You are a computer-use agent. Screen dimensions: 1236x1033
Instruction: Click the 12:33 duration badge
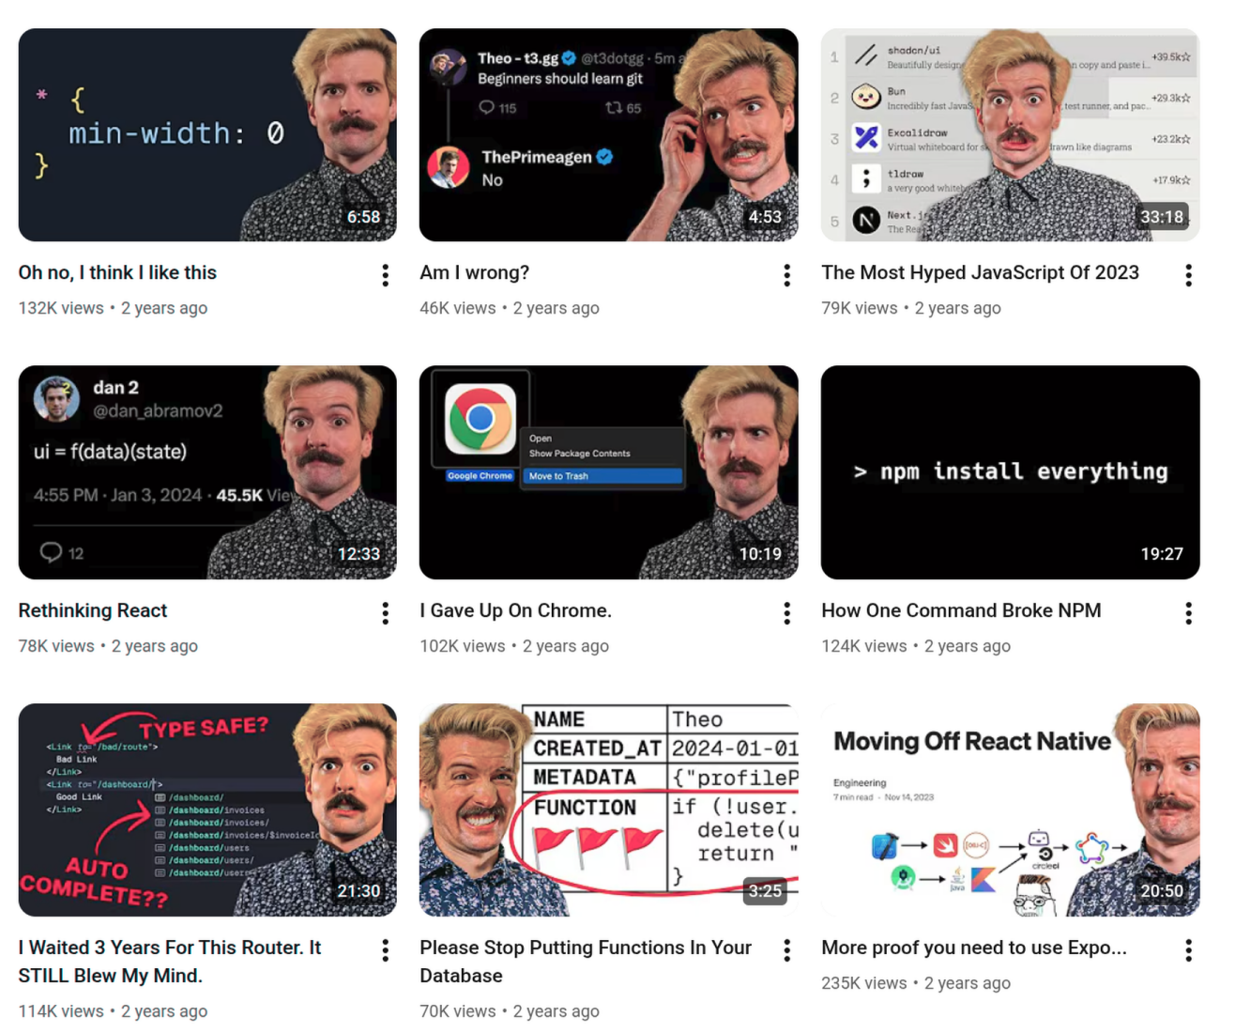[359, 554]
